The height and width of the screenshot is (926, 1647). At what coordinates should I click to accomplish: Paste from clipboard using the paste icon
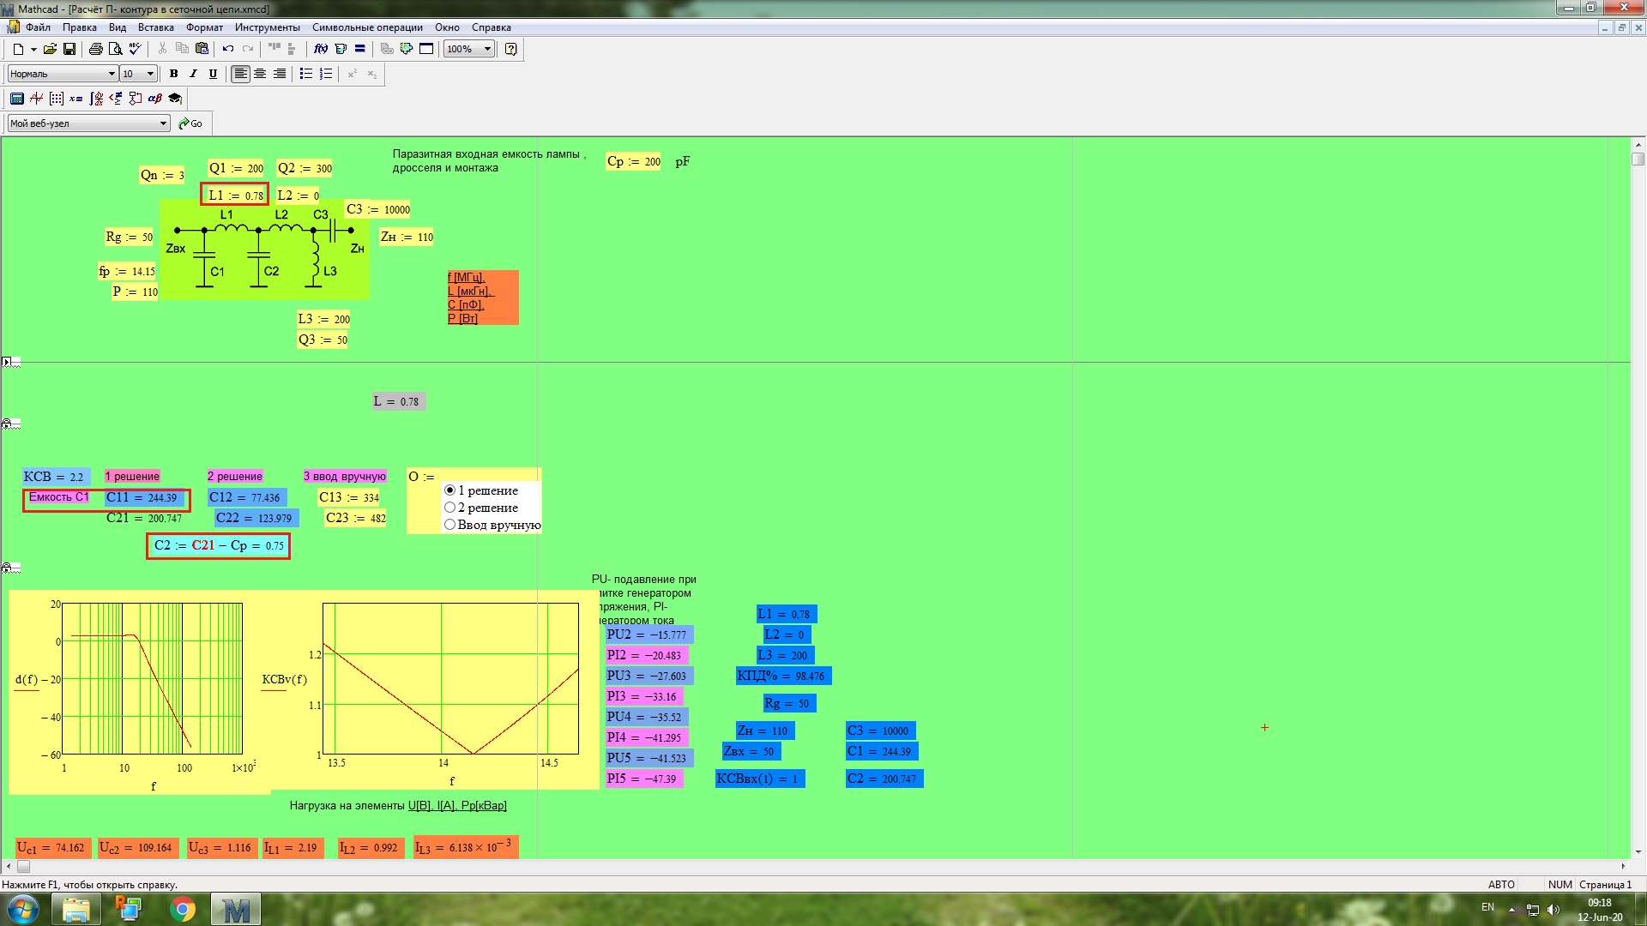click(202, 49)
